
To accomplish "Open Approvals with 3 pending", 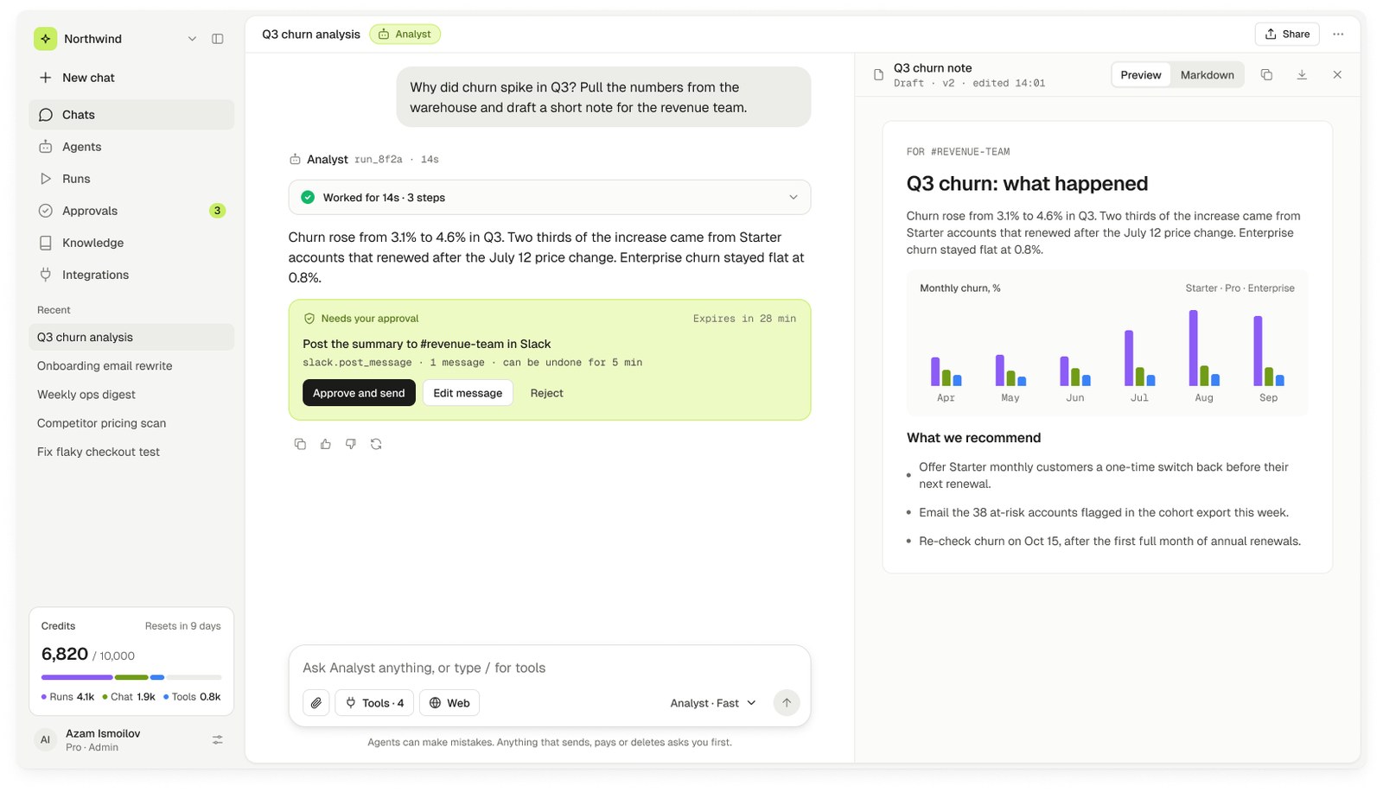I will point(131,211).
